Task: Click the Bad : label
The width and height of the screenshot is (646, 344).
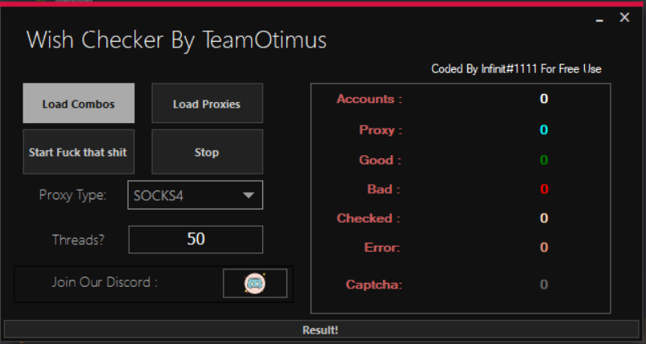Action: [384, 190]
